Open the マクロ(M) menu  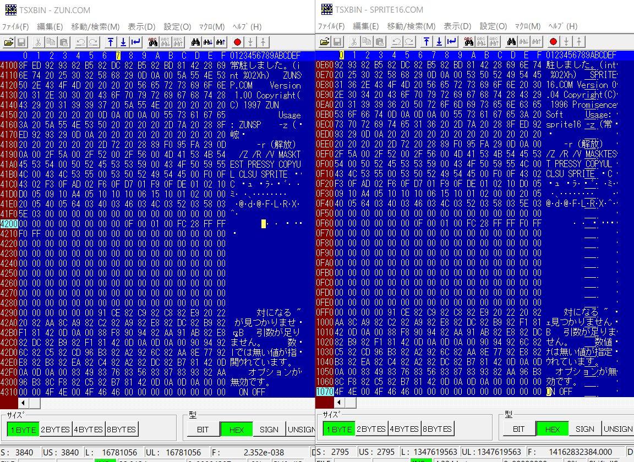coord(211,26)
